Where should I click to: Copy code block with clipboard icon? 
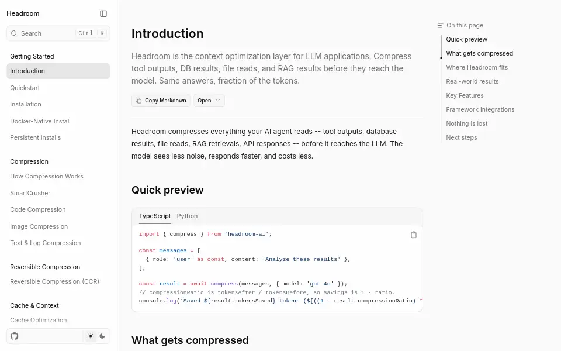(x=414, y=235)
